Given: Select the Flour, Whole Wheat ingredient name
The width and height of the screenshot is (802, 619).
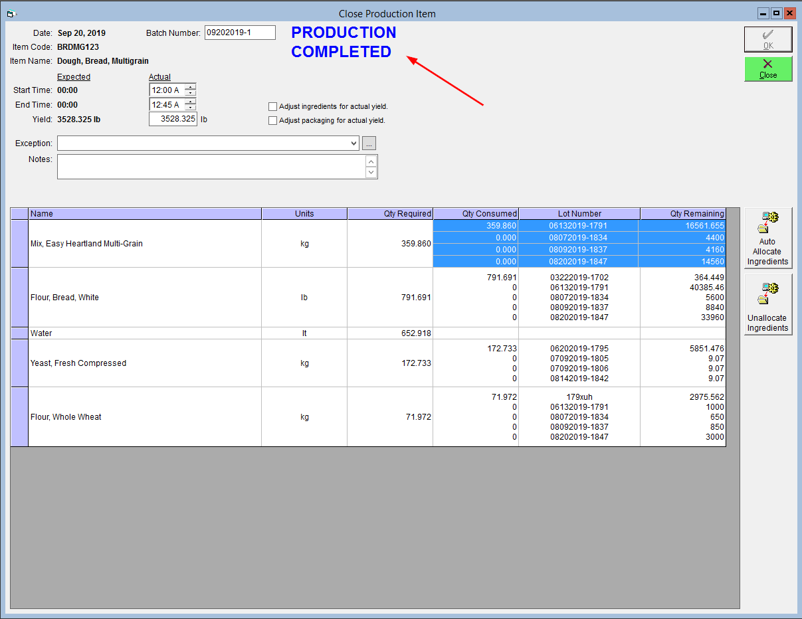Looking at the screenshot, I should 66,417.
